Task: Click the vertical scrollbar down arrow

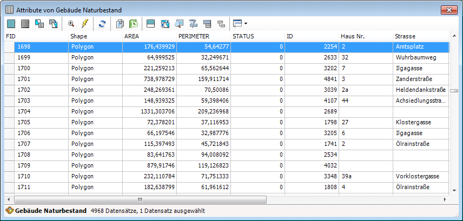Action: pos(454,191)
